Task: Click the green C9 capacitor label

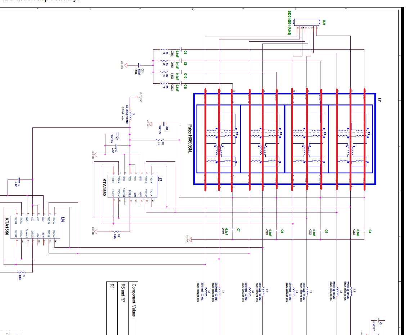Action: 185,64
